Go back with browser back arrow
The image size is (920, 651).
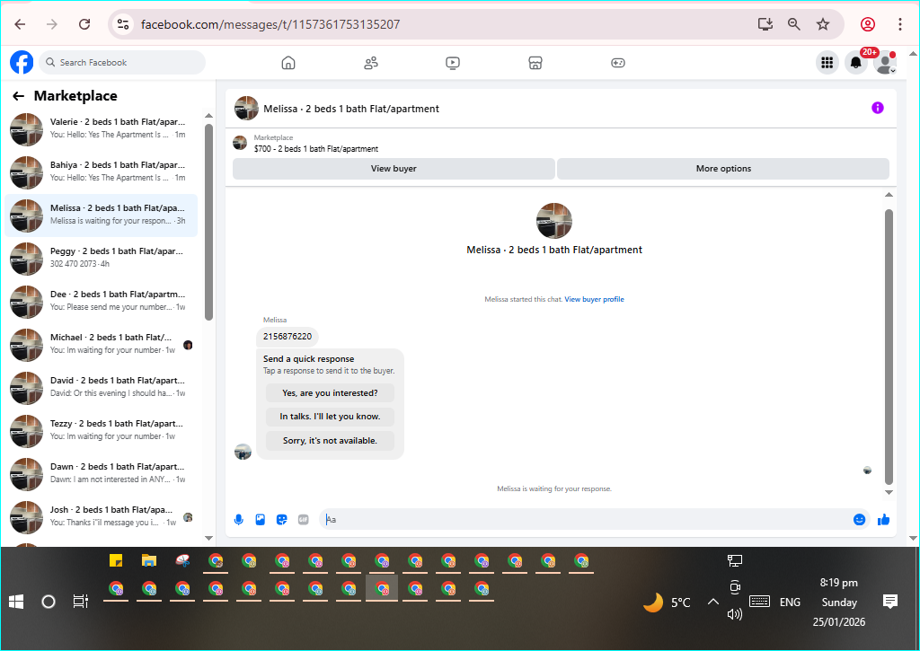tap(20, 24)
